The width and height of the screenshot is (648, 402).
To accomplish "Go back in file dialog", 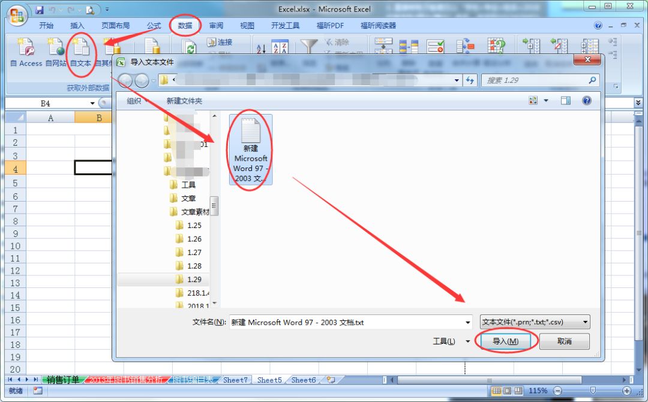I will 125,80.
